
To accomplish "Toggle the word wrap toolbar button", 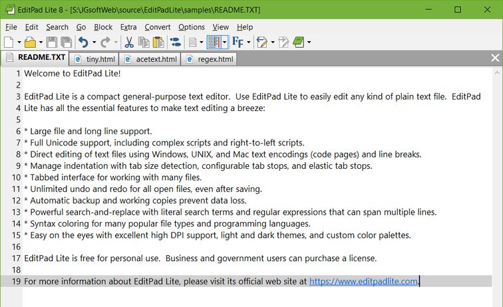I will pos(214,42).
